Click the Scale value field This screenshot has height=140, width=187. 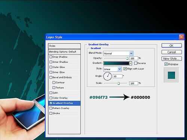(134, 83)
